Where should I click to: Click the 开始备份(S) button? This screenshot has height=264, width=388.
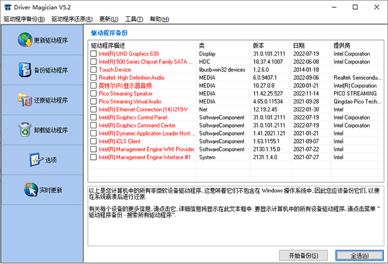(x=303, y=256)
